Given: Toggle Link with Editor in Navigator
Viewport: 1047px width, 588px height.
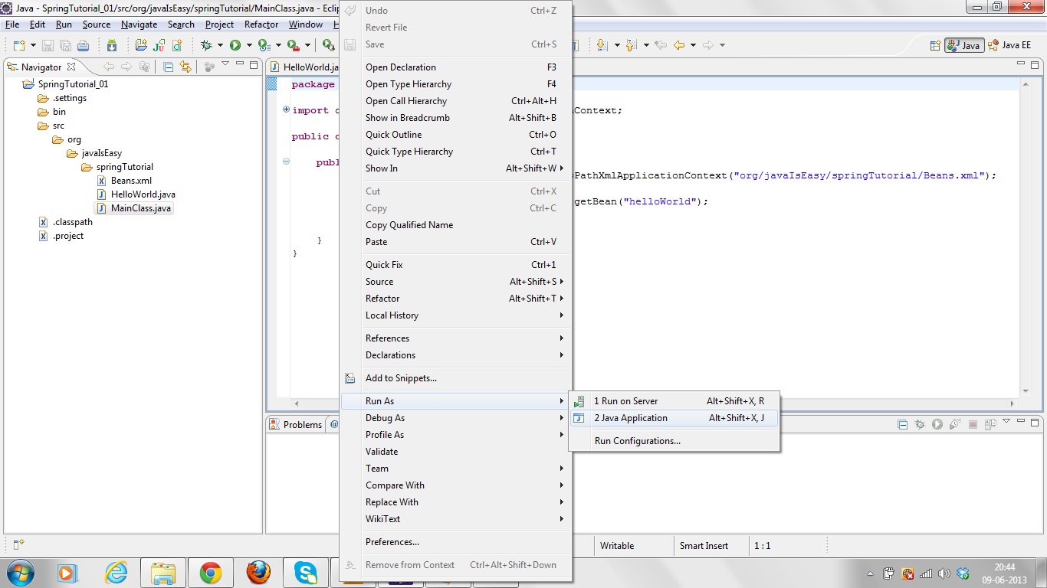Looking at the screenshot, I should [x=185, y=67].
